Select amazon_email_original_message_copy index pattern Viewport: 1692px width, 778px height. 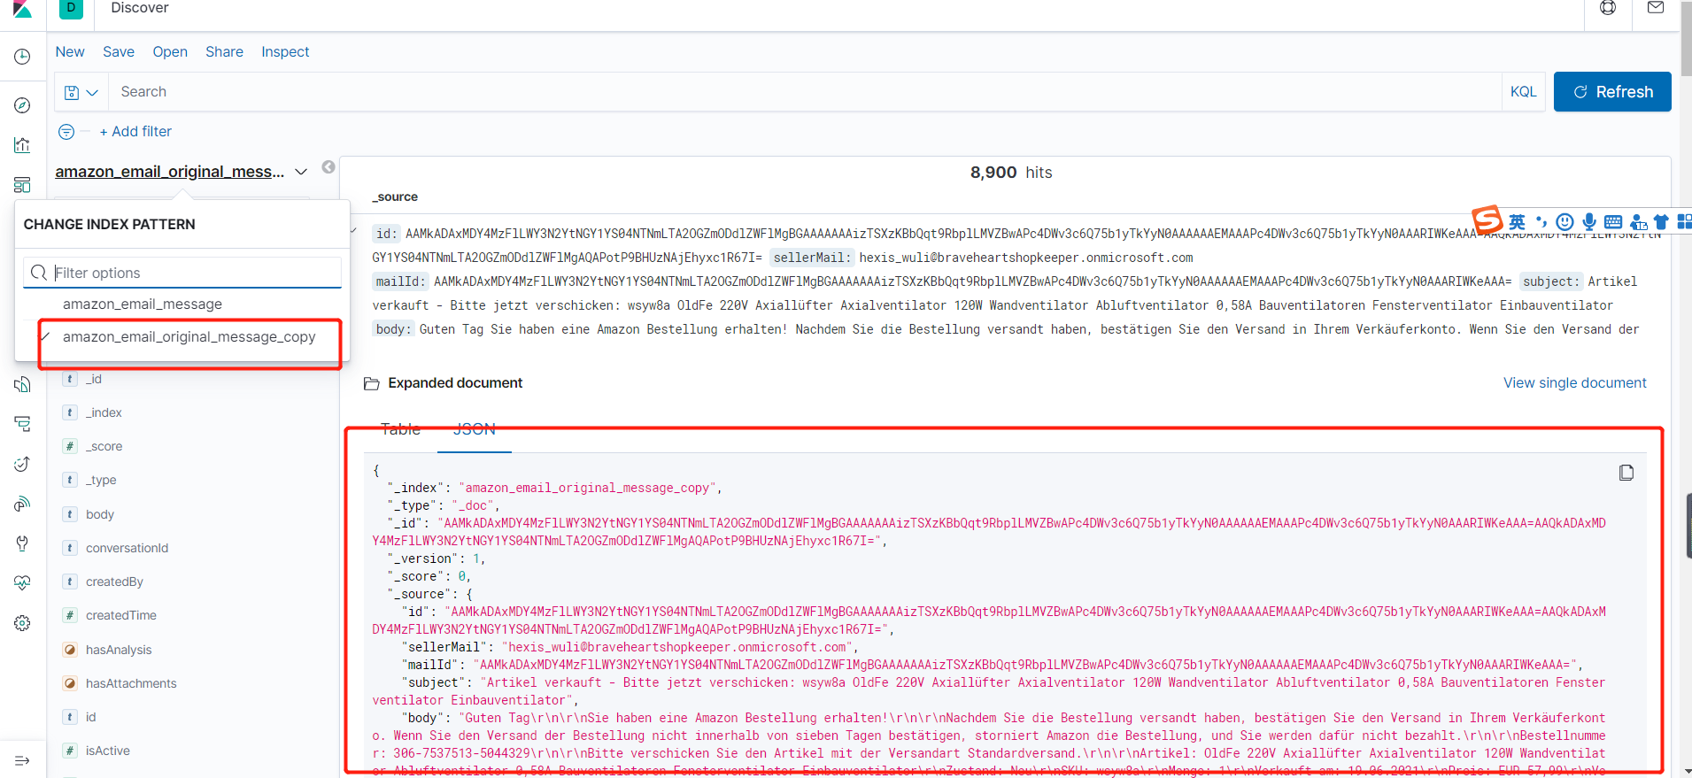click(189, 337)
